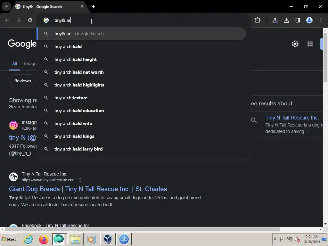The height and width of the screenshot is (246, 328).
Task: Select the 'tiny& ar - Google Search' suggestion
Action: [141, 34]
